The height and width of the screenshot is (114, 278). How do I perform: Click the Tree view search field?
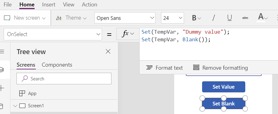(64, 79)
